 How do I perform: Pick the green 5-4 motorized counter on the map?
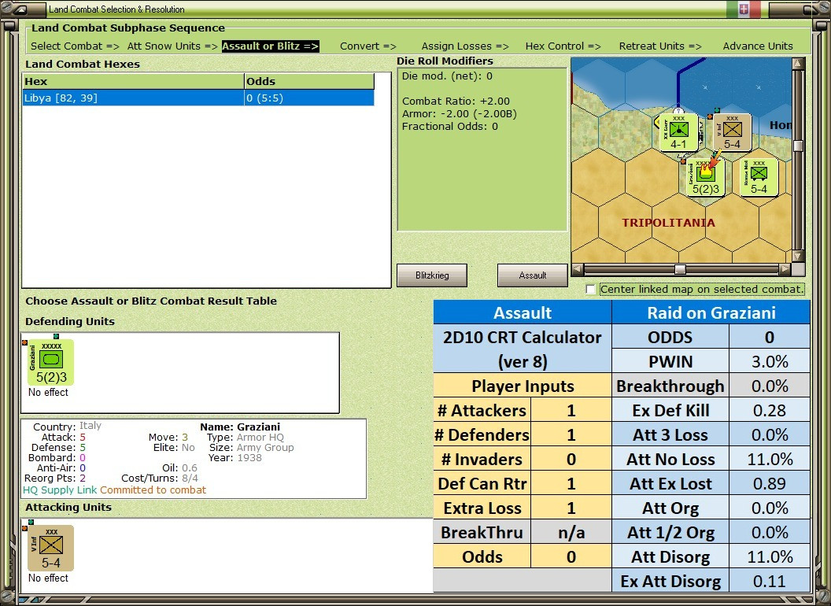[759, 178]
